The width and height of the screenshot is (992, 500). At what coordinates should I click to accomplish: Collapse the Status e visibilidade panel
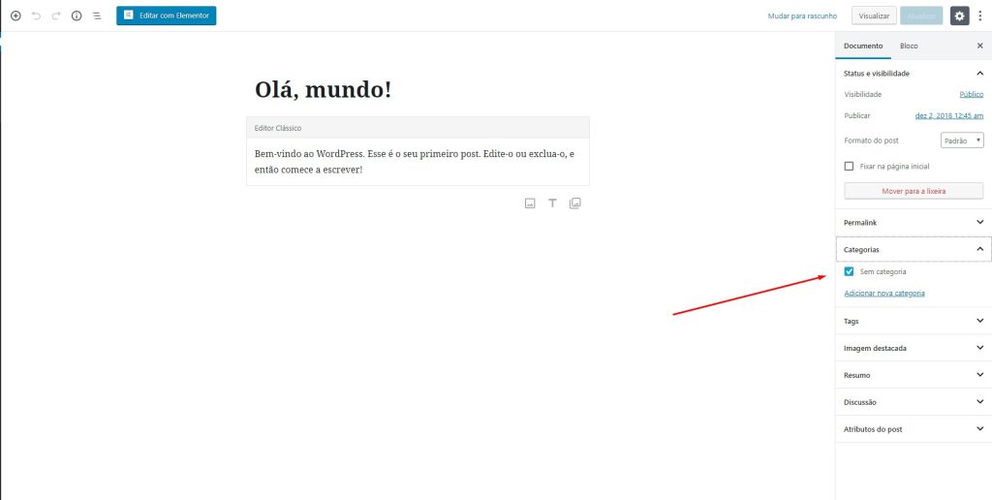914,74
